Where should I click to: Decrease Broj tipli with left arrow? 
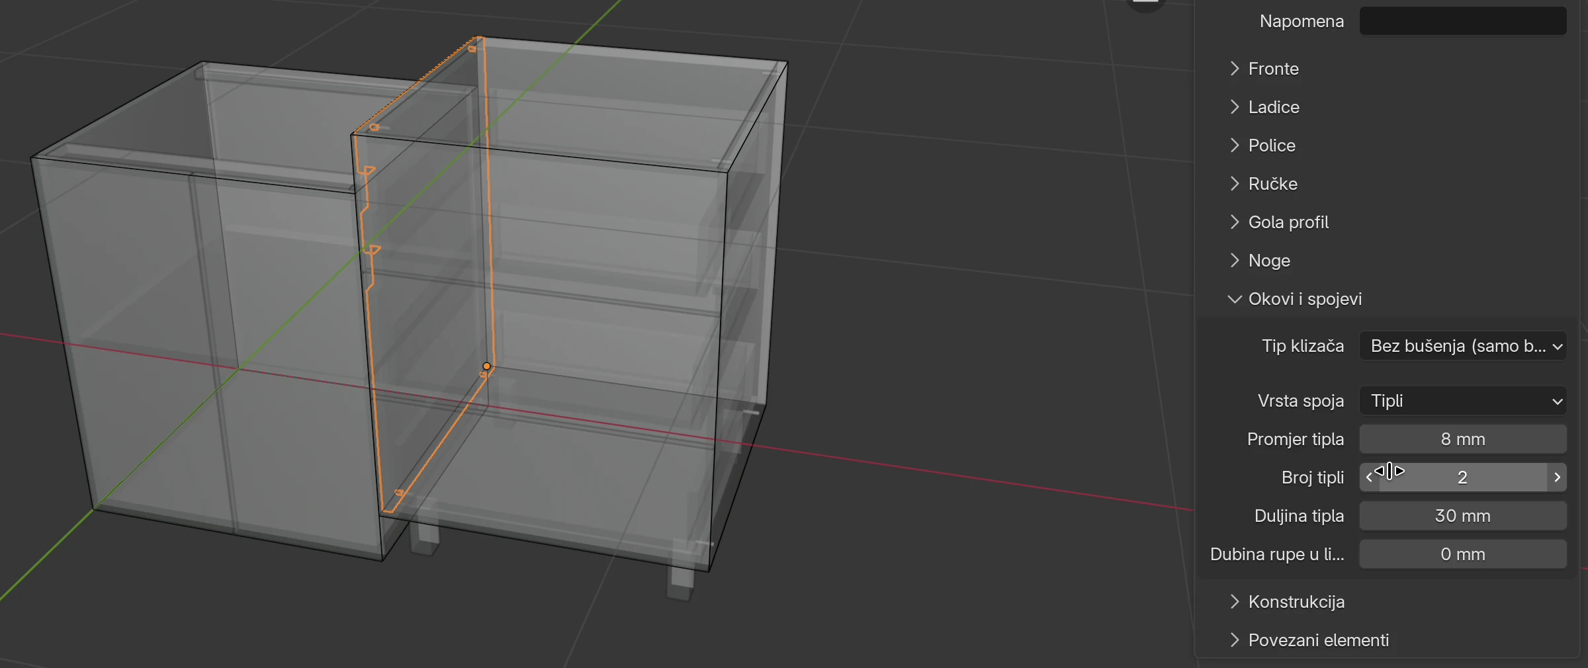[x=1369, y=478]
